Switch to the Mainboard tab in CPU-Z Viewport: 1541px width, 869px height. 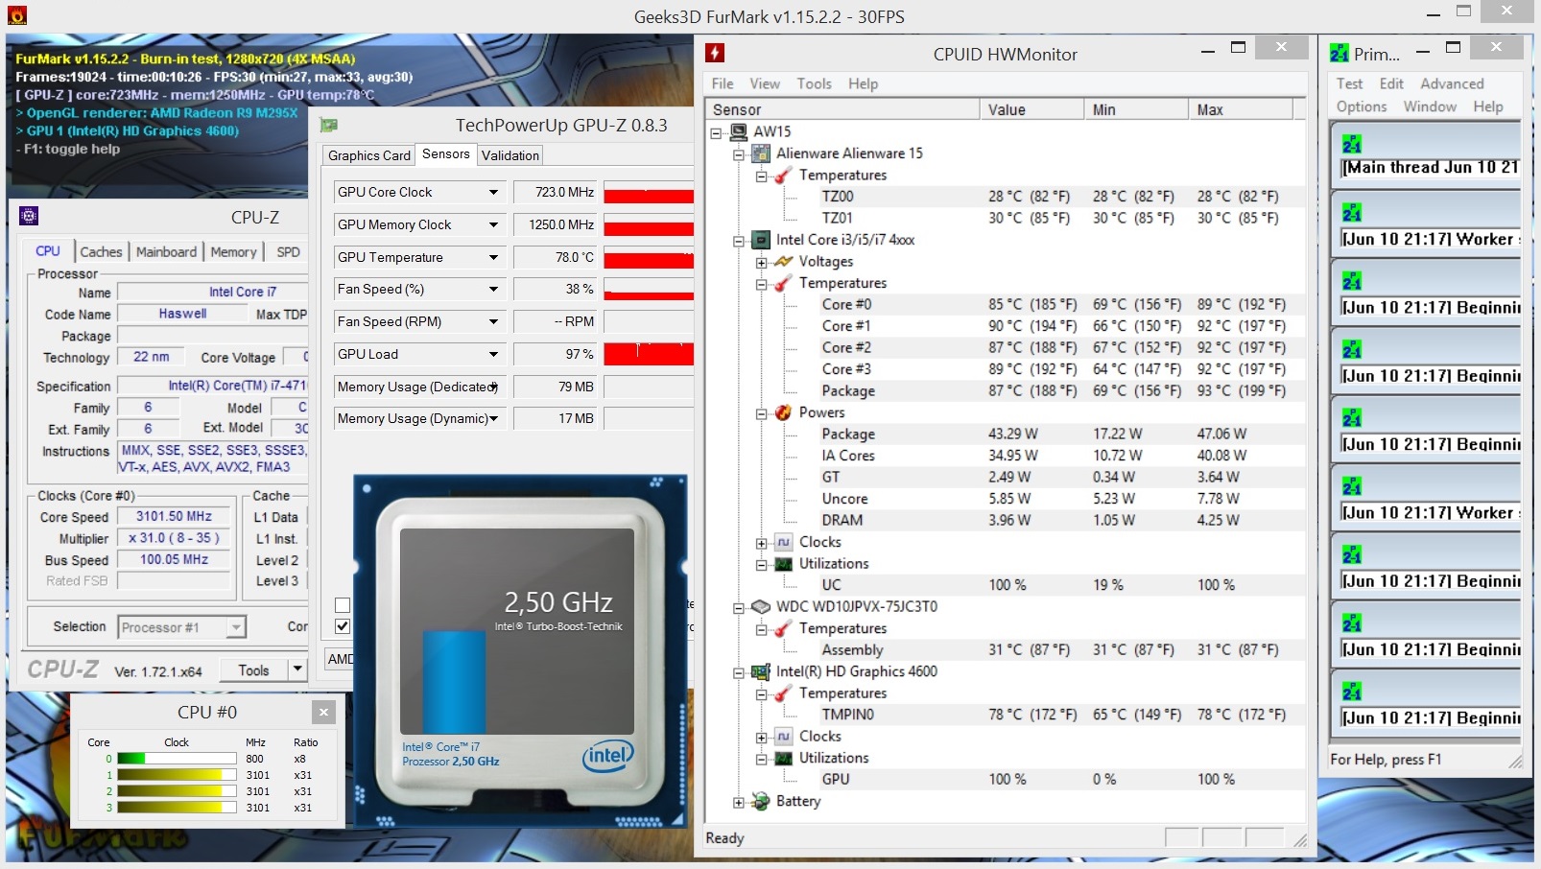pyautogui.click(x=166, y=251)
